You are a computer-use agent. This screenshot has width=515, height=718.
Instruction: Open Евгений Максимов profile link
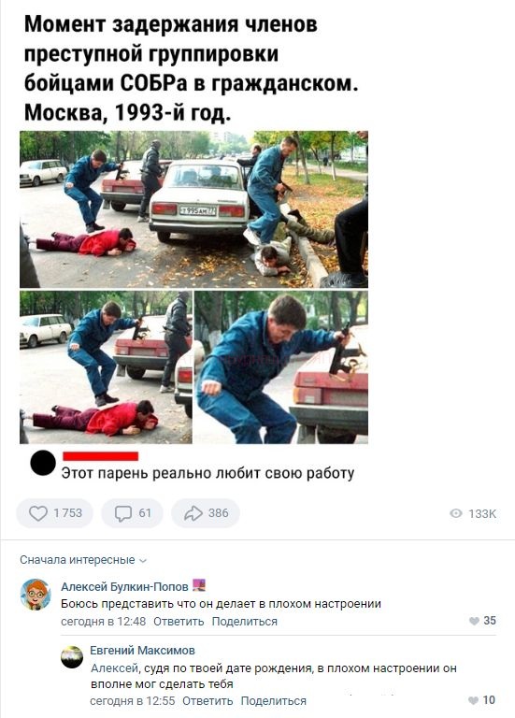click(142, 651)
